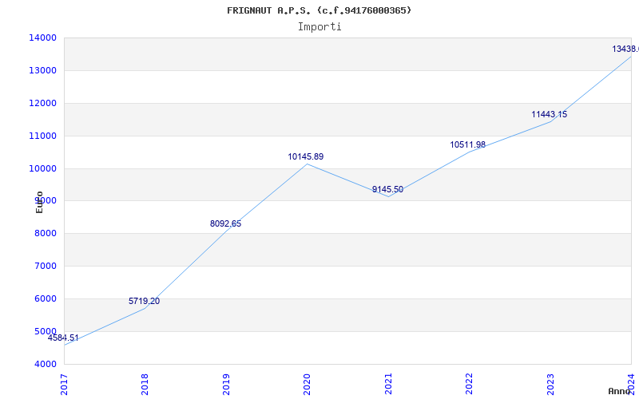Screen dimensions: 639x399
Task: Select the 2018 x-axis tick label
Action: (145, 383)
